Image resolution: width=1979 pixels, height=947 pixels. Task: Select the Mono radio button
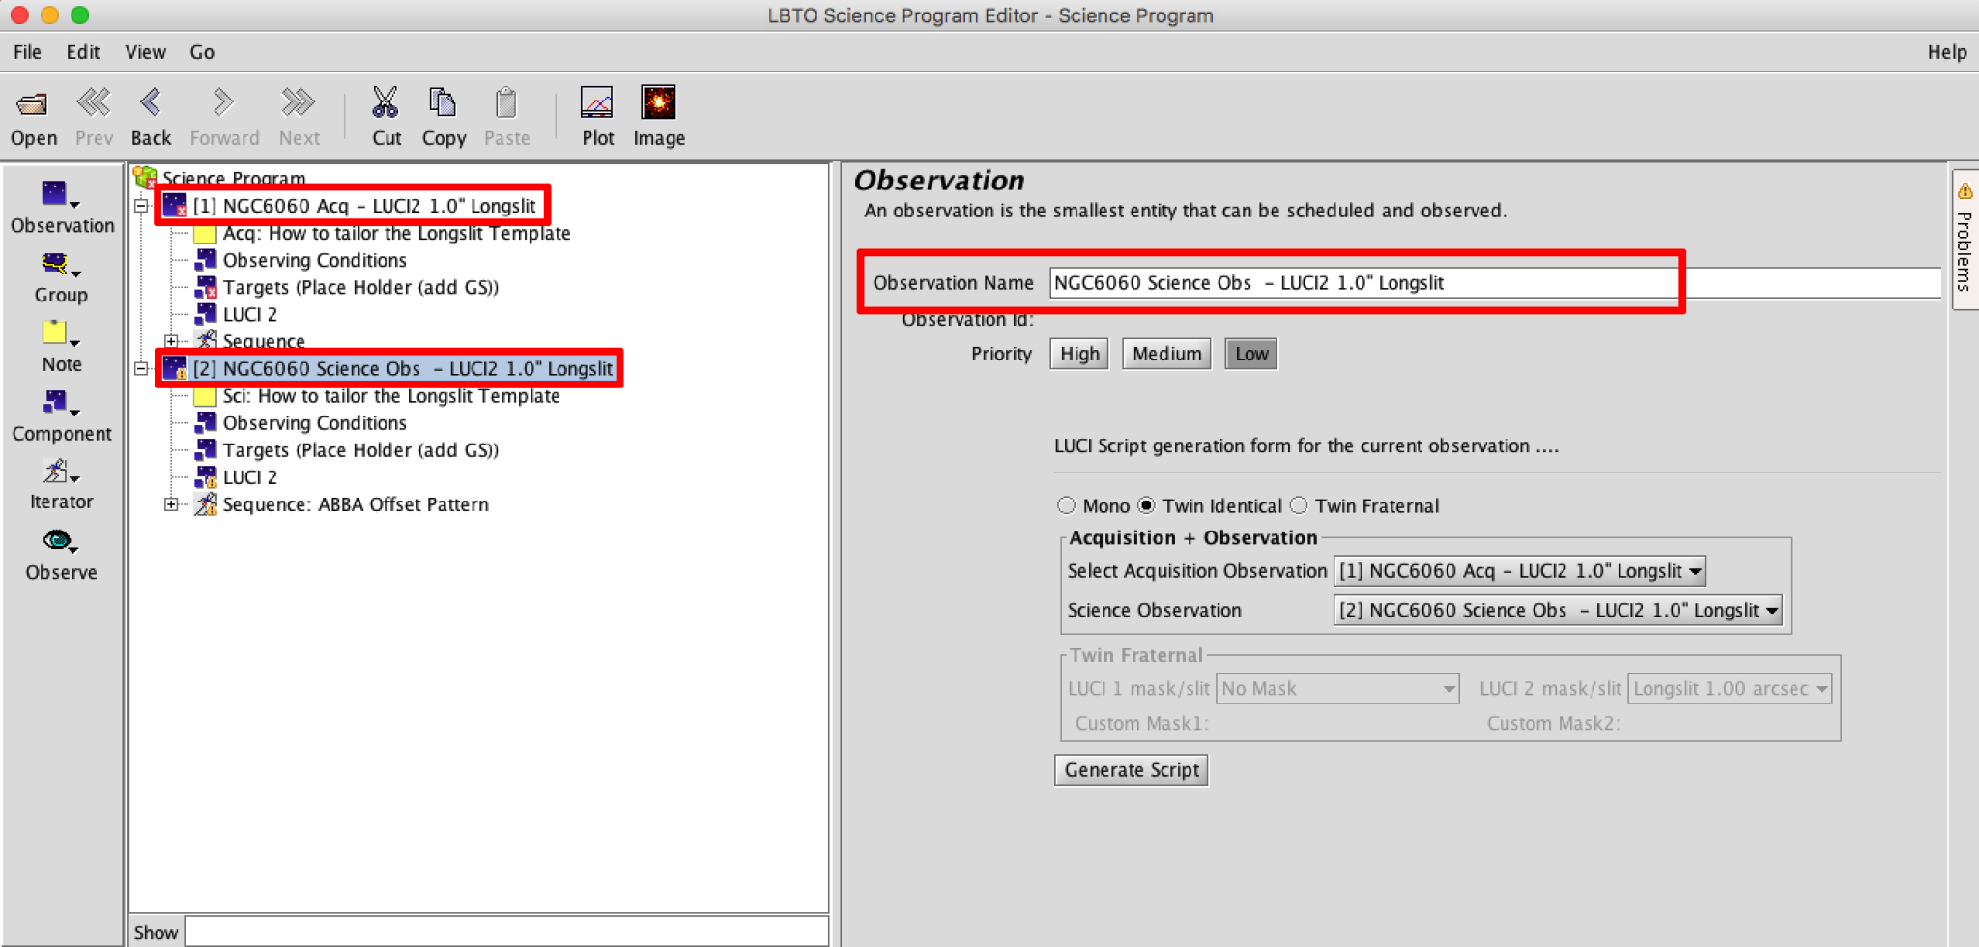(1066, 505)
